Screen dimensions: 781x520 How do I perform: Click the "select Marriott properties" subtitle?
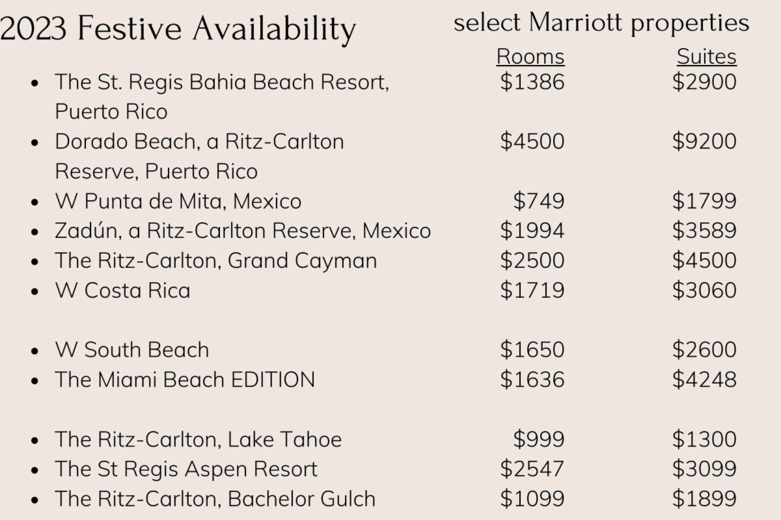601,23
